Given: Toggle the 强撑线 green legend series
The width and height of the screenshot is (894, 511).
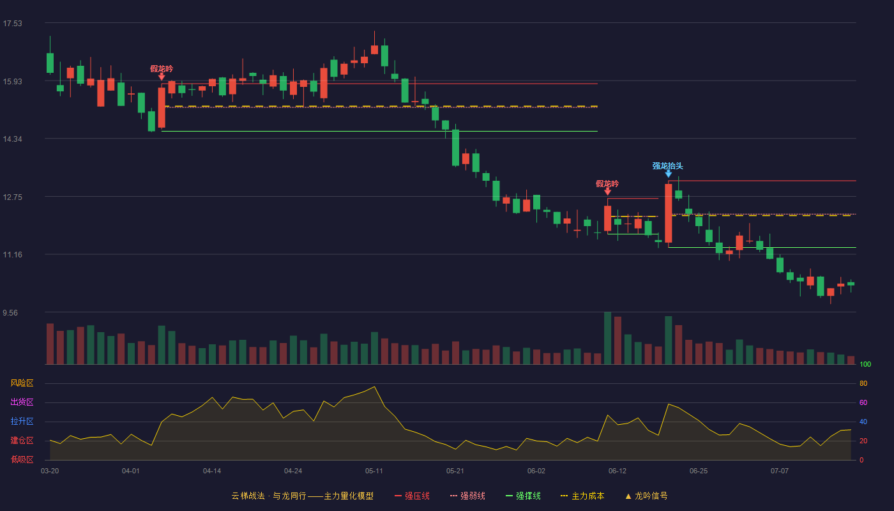Looking at the screenshot, I should 523,496.
